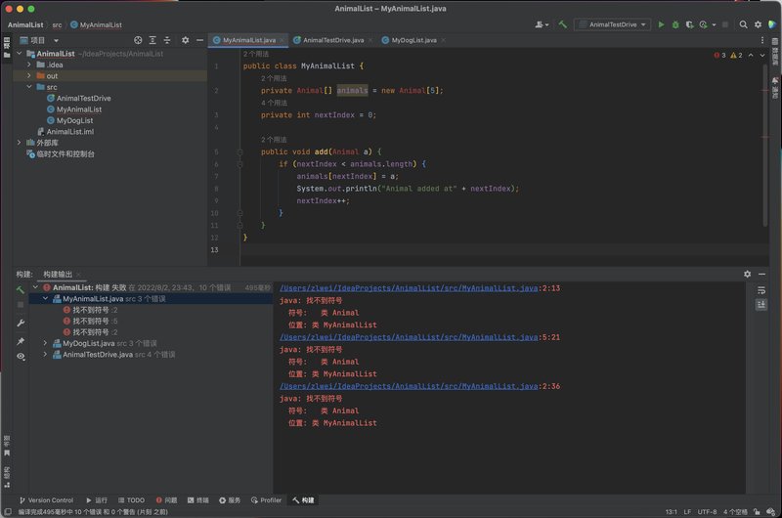This screenshot has width=782, height=518.
Task: Toggle scroll-to-end icon in build output
Action: coord(761,305)
